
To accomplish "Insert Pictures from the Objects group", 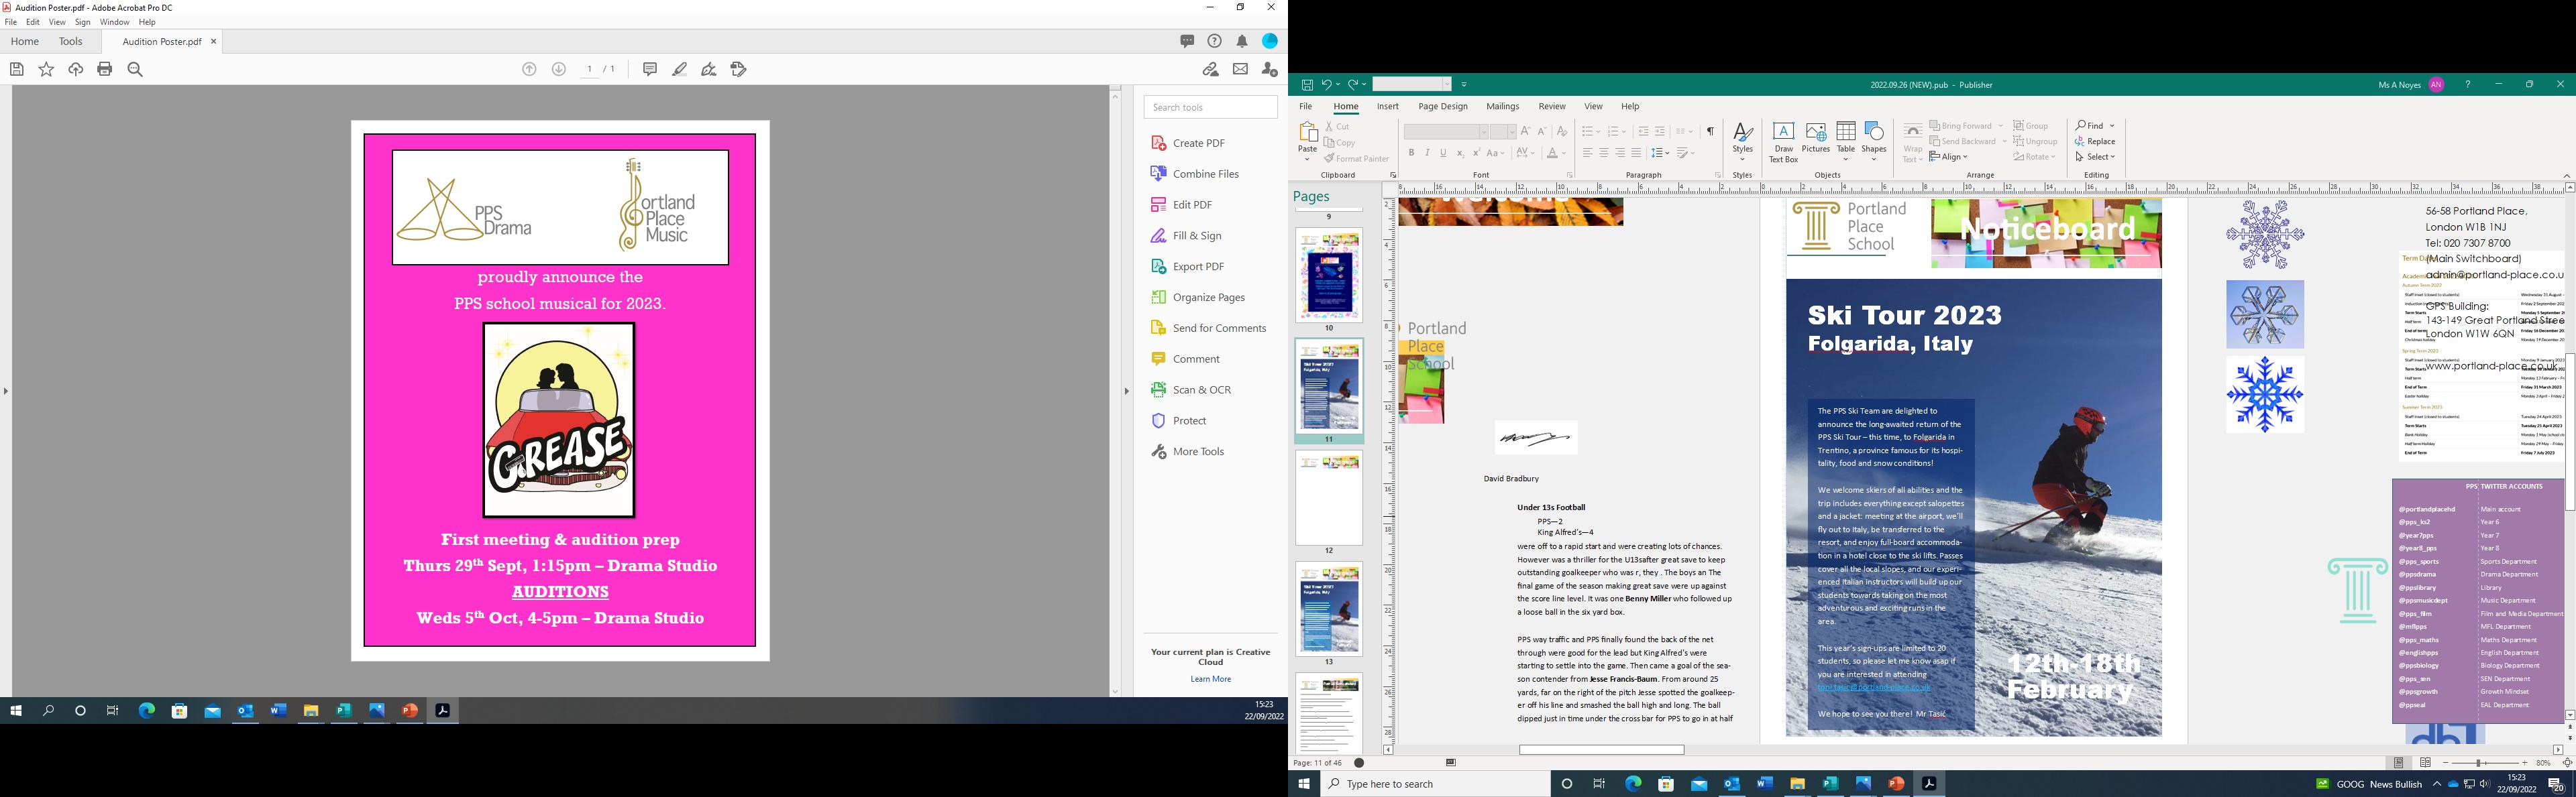I will click(1815, 138).
